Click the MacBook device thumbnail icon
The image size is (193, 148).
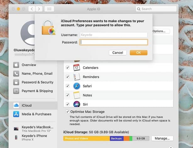[x=16, y=129]
